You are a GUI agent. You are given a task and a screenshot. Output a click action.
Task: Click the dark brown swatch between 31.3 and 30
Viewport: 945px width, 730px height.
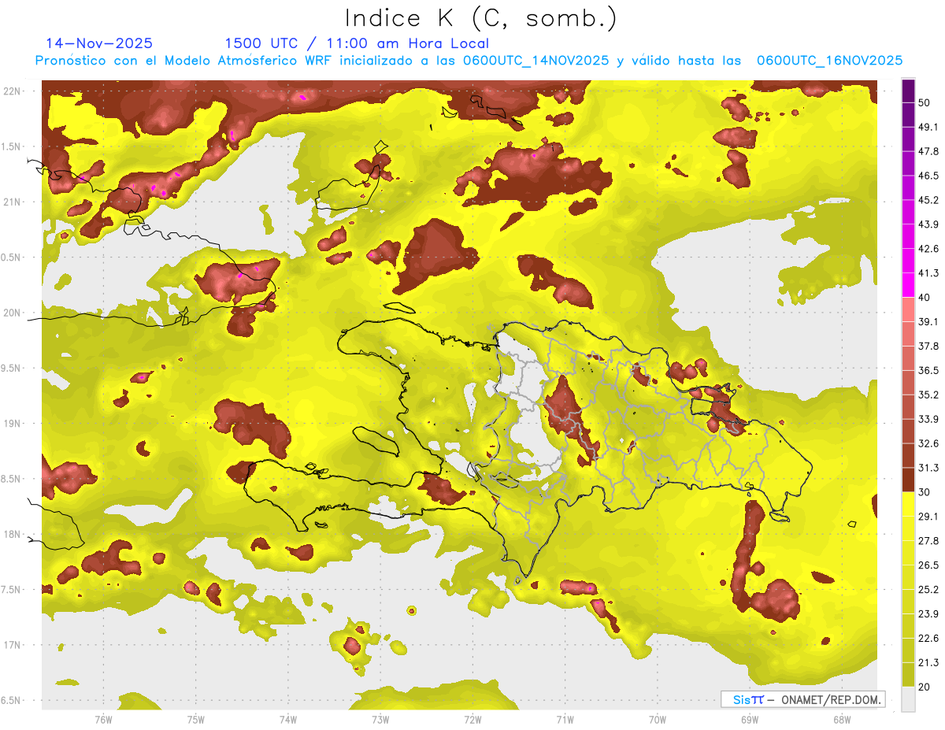pos(908,480)
